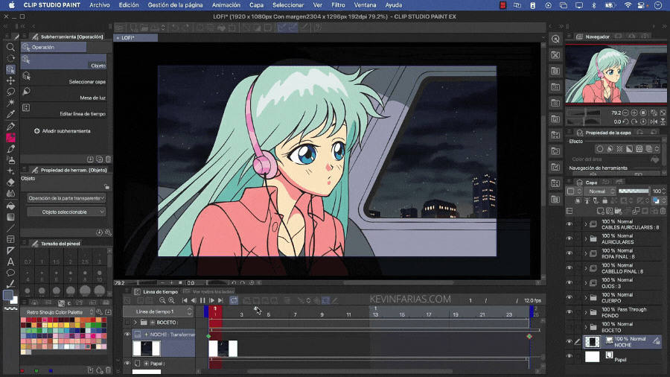
Task: Select the Text tool
Action: [x=10, y=262]
